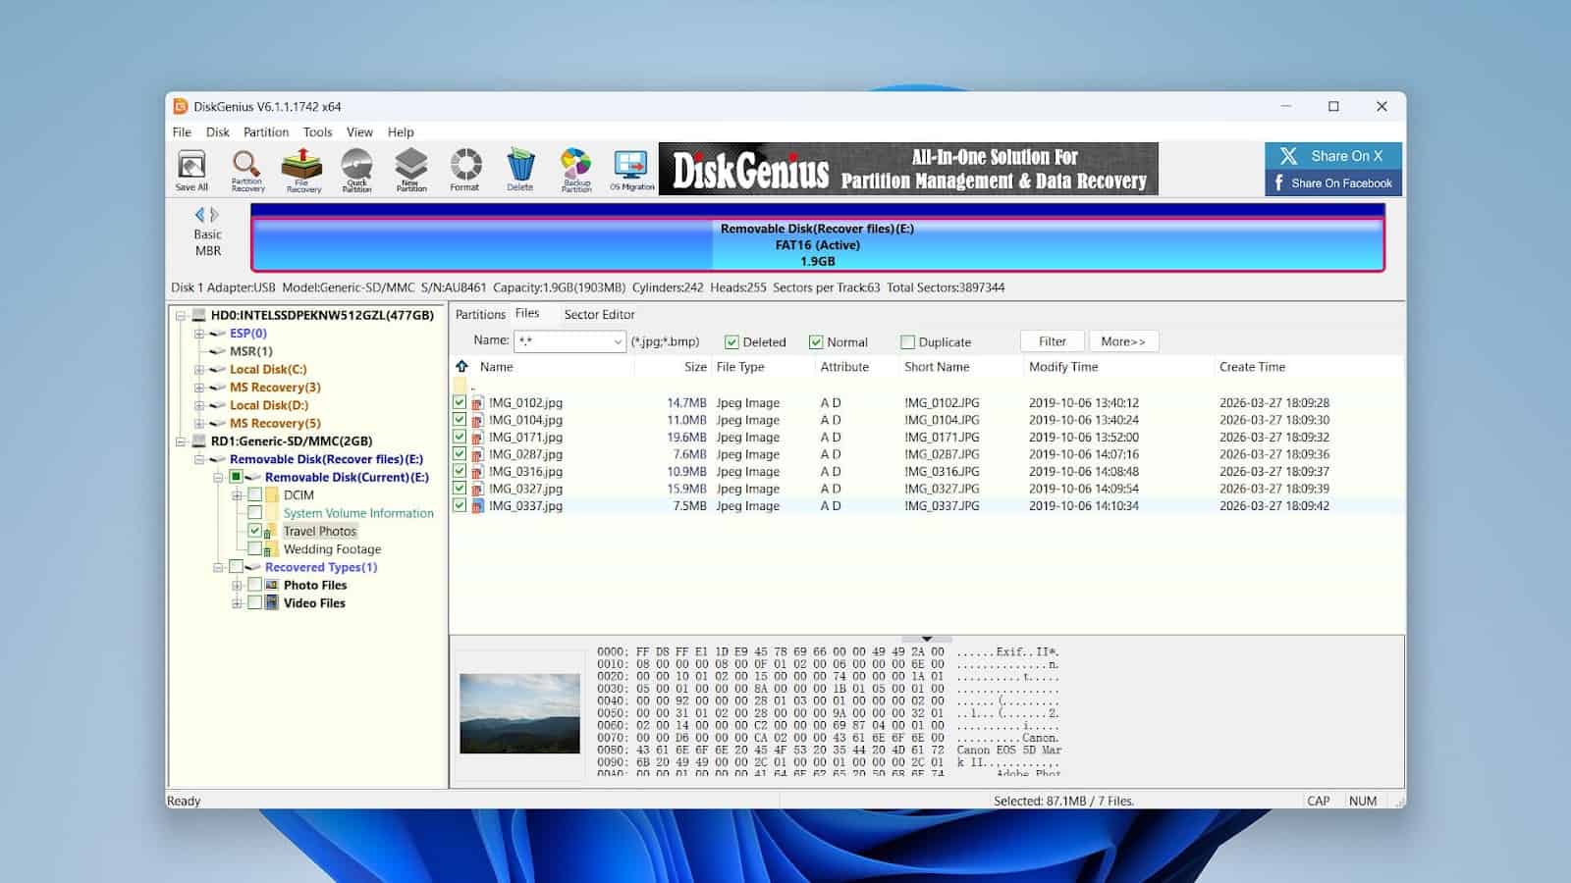Image resolution: width=1571 pixels, height=883 pixels.
Task: Click the Photo Files type icon
Action: [272, 585]
